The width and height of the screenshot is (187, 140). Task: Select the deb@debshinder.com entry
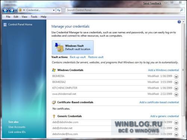click(65, 122)
